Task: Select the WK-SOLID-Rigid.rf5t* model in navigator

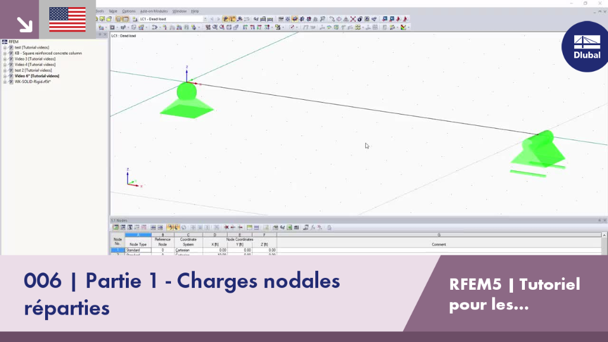Action: pyautogui.click(x=33, y=82)
